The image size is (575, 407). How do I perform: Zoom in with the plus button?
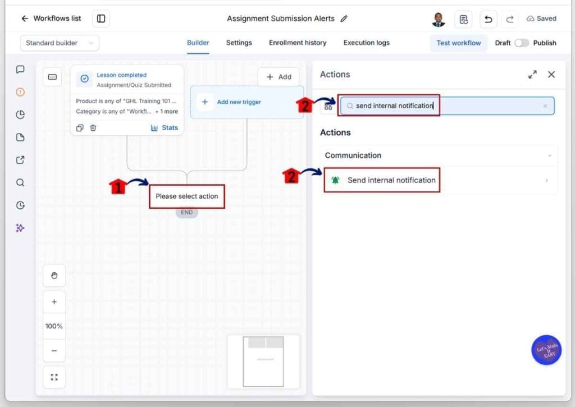54,302
